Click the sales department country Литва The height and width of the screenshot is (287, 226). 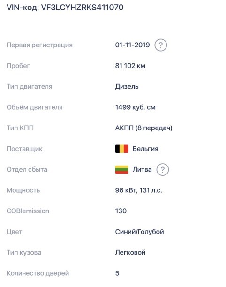click(x=142, y=169)
